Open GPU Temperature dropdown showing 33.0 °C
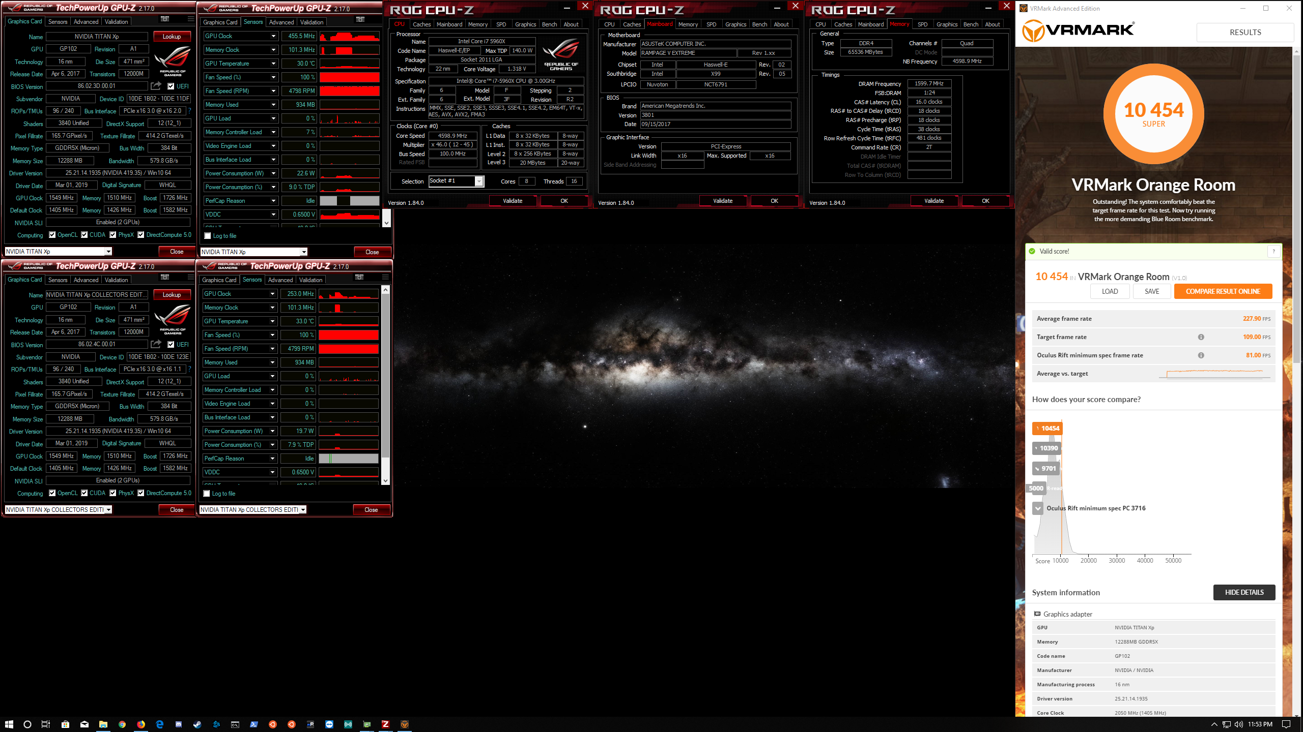The width and height of the screenshot is (1303, 732). pos(272,321)
